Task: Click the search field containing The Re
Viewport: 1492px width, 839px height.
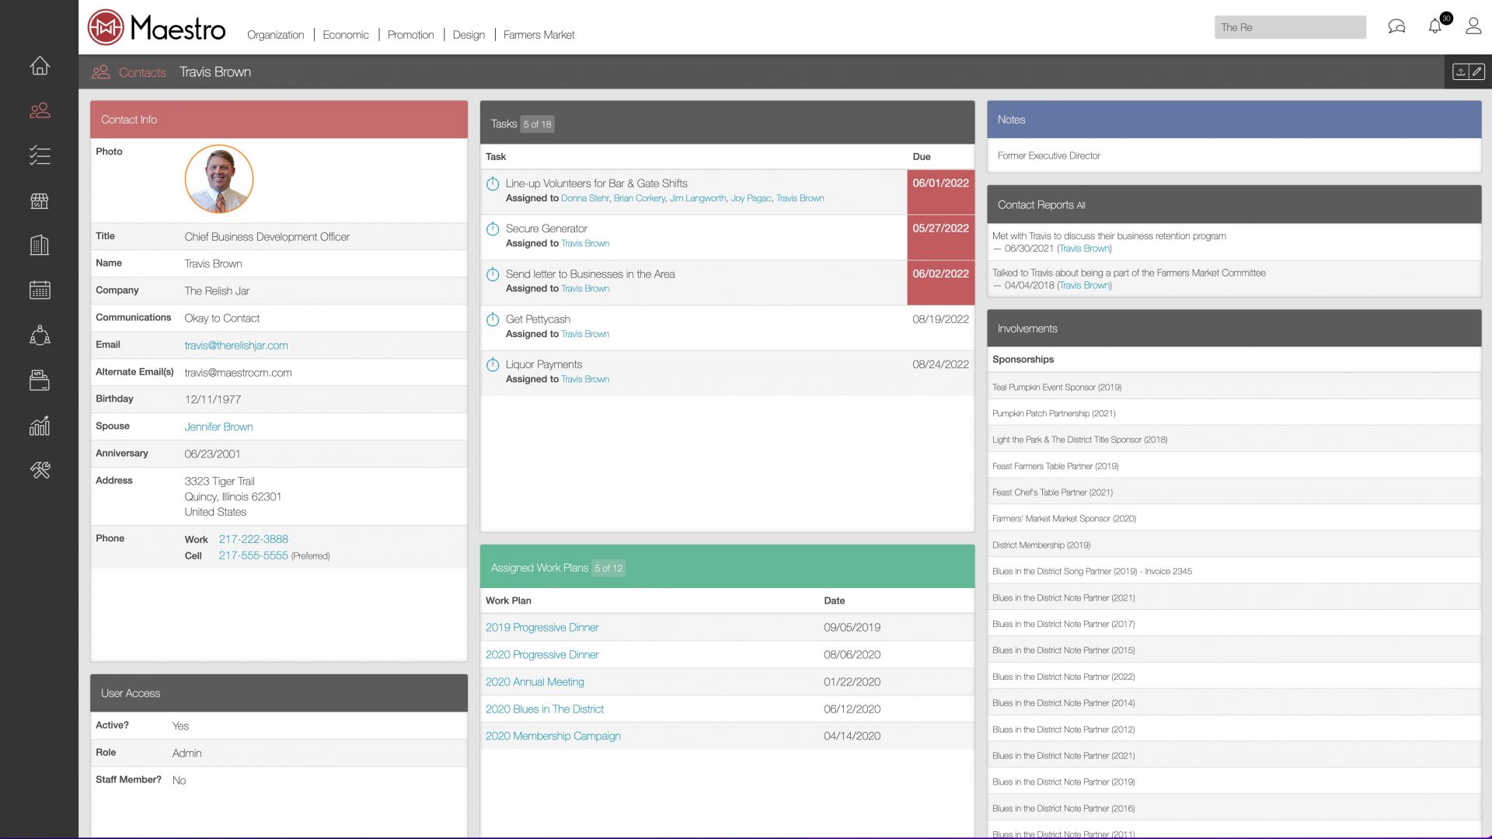Action: (x=1290, y=27)
